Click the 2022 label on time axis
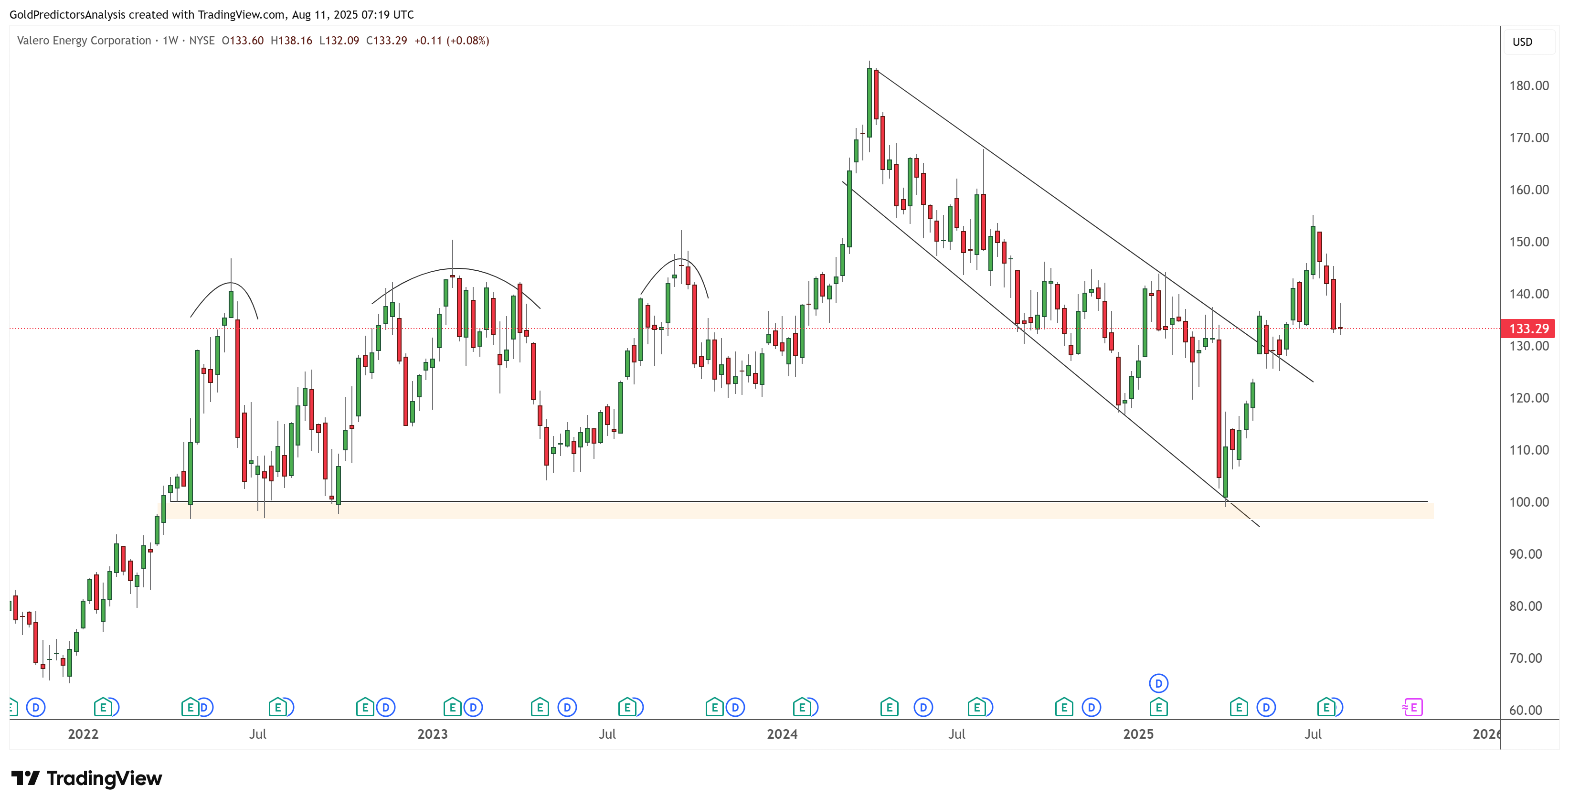The image size is (1569, 807). (x=83, y=734)
